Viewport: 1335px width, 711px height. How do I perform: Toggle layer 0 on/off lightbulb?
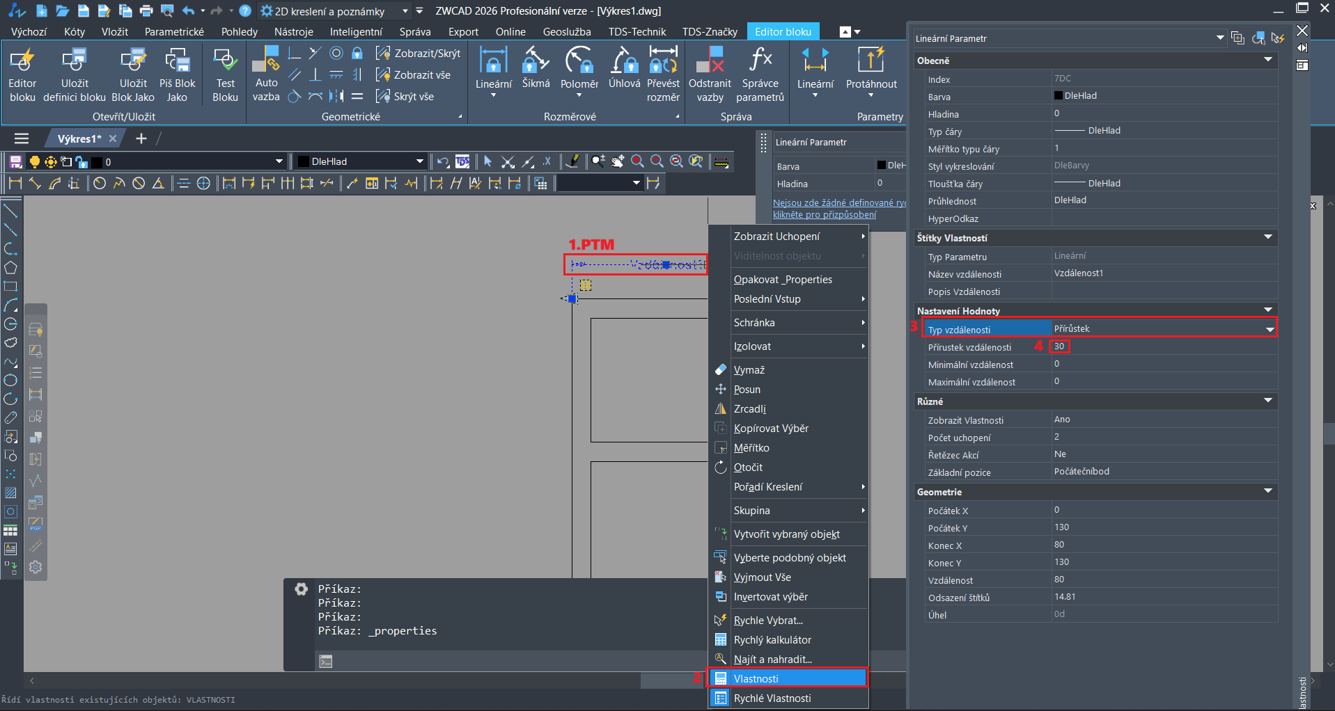34,162
